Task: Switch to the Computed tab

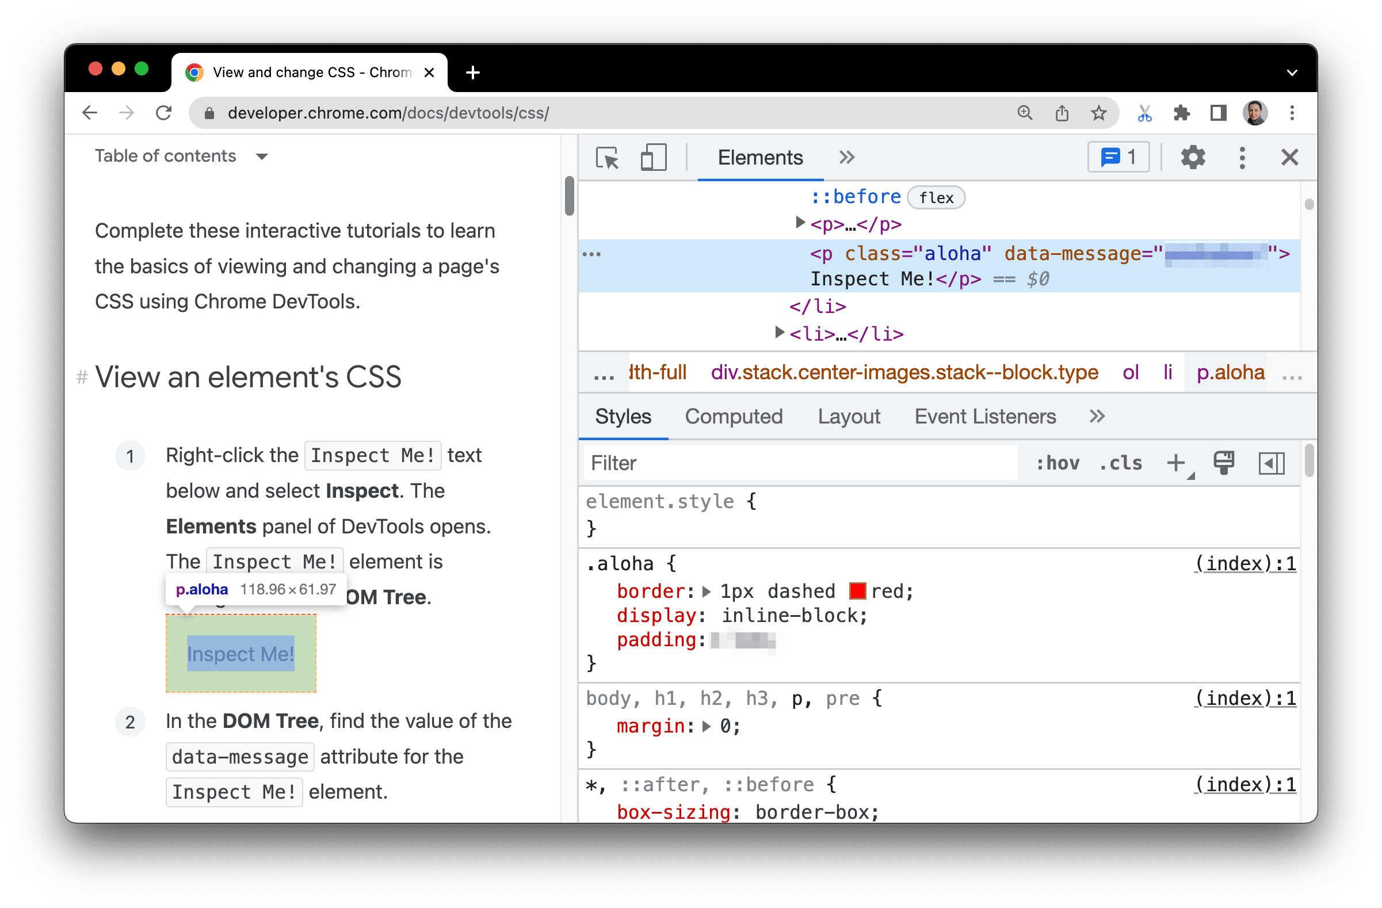Action: (734, 417)
